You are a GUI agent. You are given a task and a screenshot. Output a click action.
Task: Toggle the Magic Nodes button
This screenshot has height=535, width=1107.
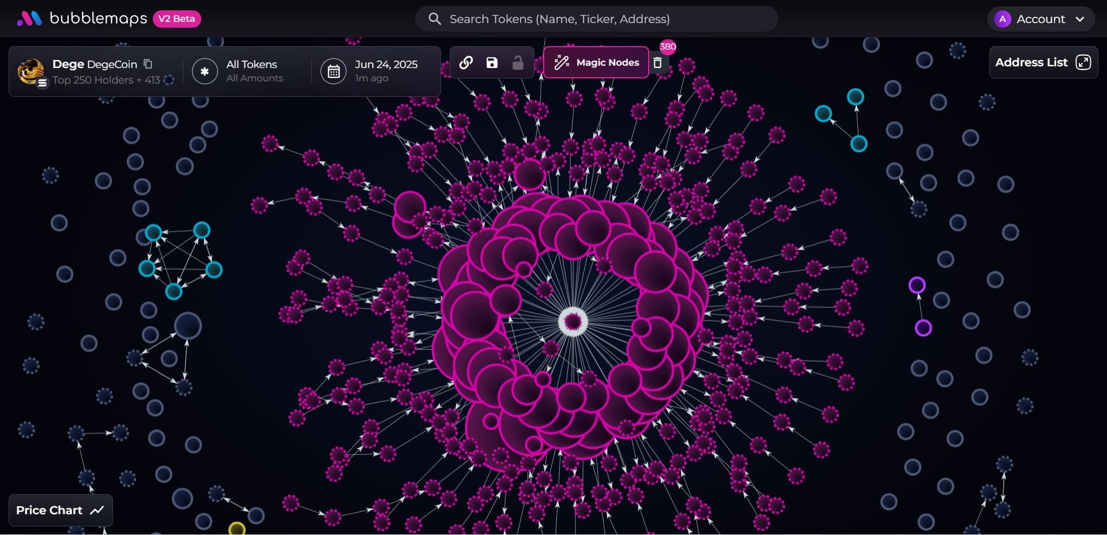click(596, 62)
